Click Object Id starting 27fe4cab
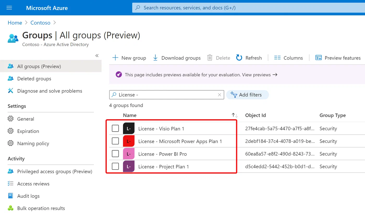The width and height of the screenshot is (365, 219). coord(280,128)
